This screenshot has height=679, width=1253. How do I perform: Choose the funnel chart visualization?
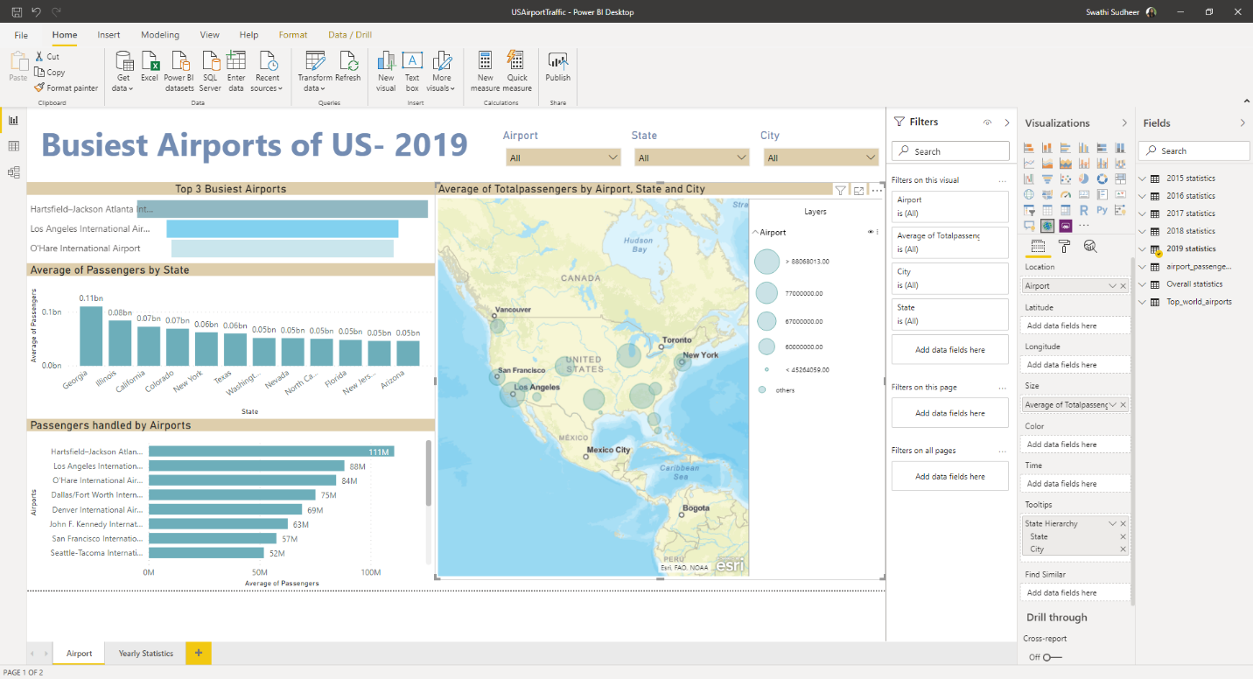point(1047,178)
